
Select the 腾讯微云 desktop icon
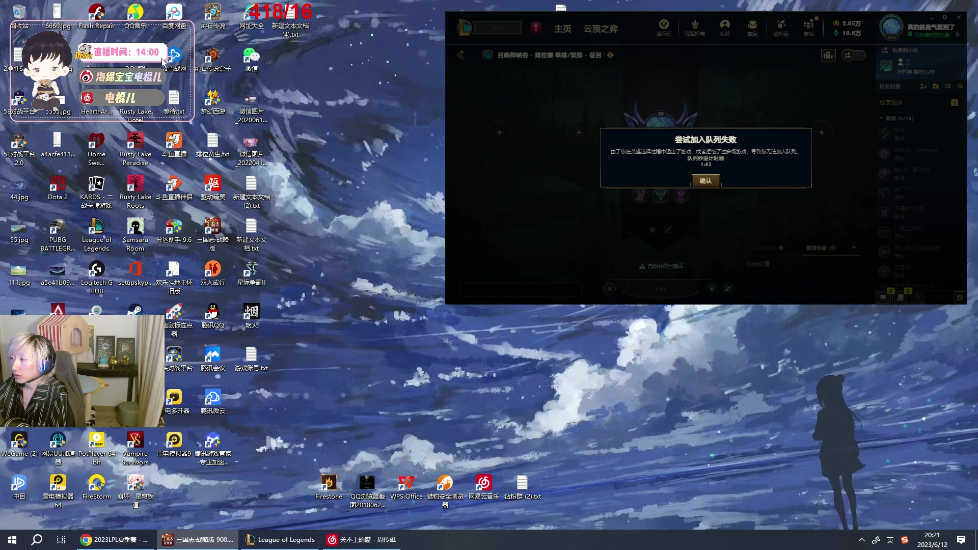click(x=212, y=401)
